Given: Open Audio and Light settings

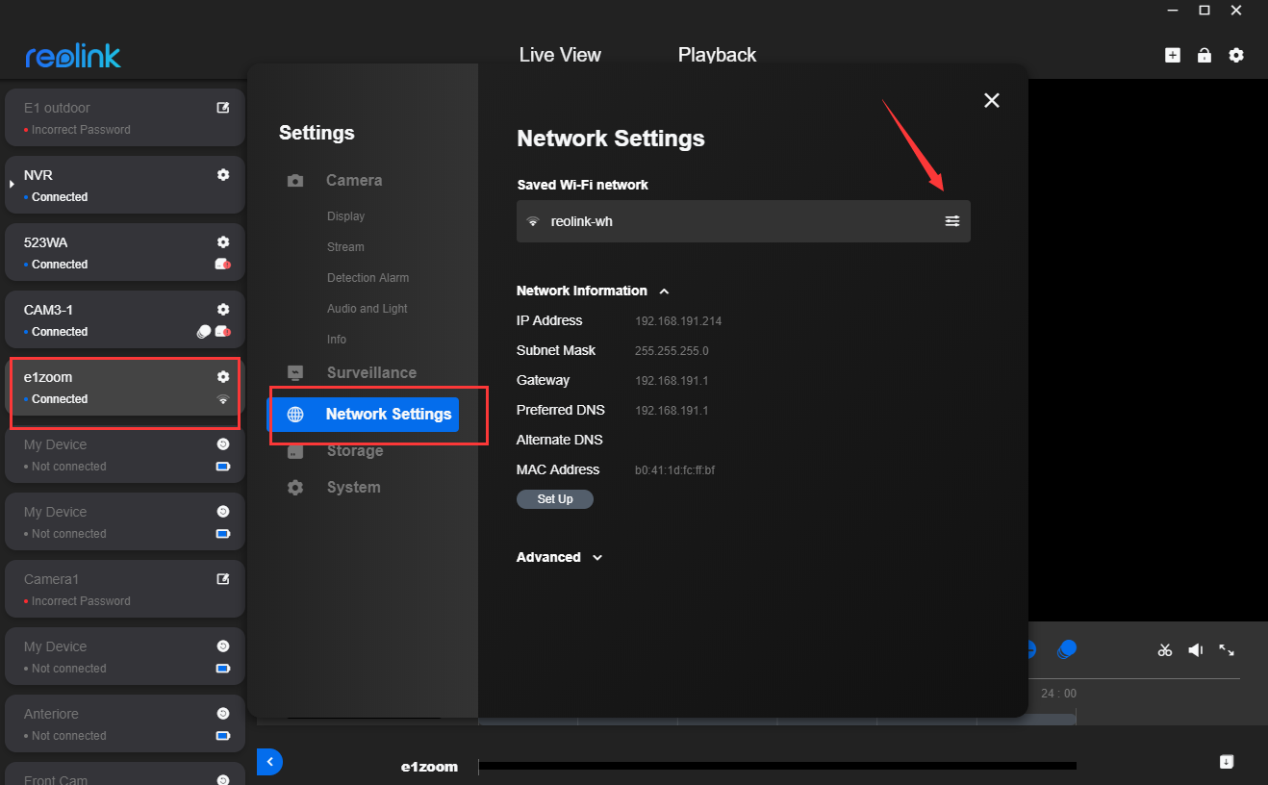Looking at the screenshot, I should pyautogui.click(x=367, y=309).
